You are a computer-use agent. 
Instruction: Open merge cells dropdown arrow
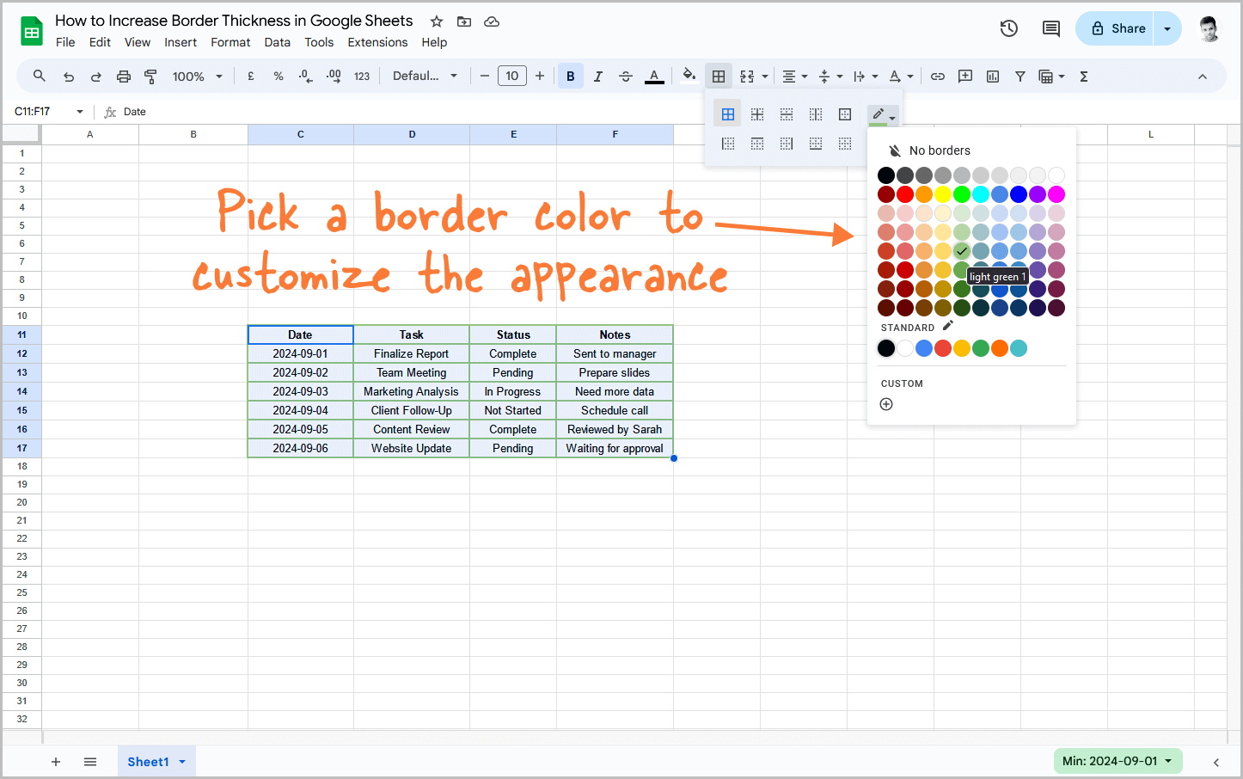point(765,77)
